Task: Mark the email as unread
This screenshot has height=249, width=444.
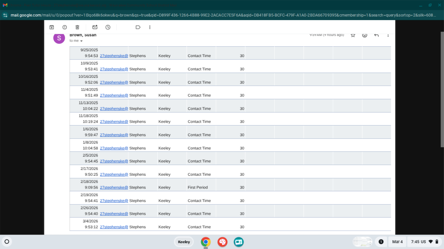Action: pos(95,27)
